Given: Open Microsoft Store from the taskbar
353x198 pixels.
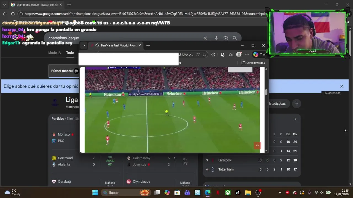Looking at the screenshot, I should tap(177, 193).
